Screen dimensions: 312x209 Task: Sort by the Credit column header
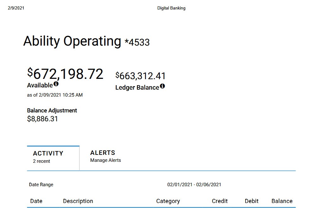pyautogui.click(x=220, y=201)
